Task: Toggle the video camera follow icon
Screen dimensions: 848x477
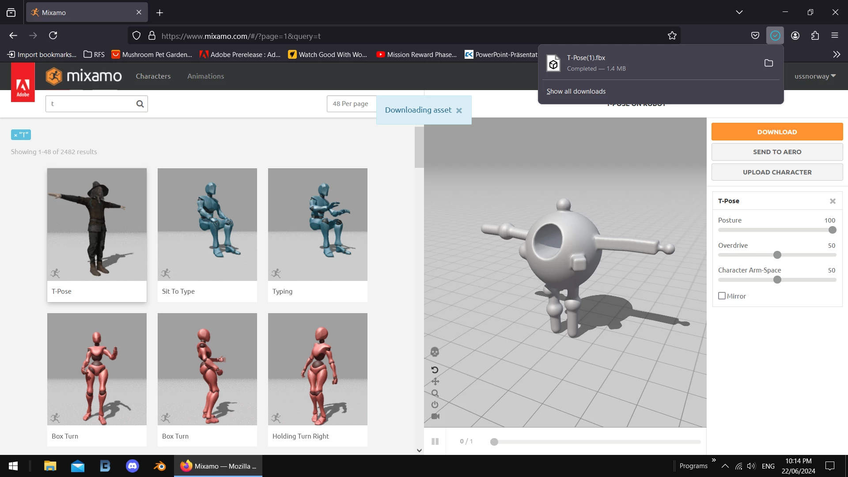Action: click(435, 416)
